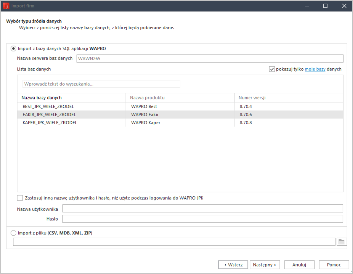The height and width of the screenshot is (274, 353).
Task: Click the database search text field
Action: [101, 84]
